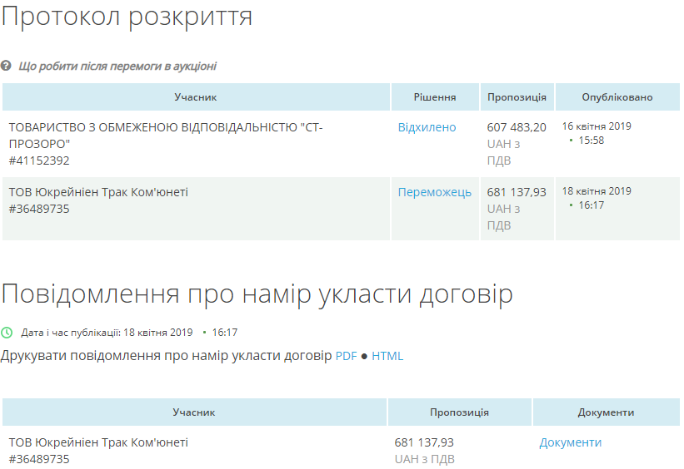684x469 pixels.
Task: Open 'Що робити після перемоги в аукціоні' link
Action: 117,66
